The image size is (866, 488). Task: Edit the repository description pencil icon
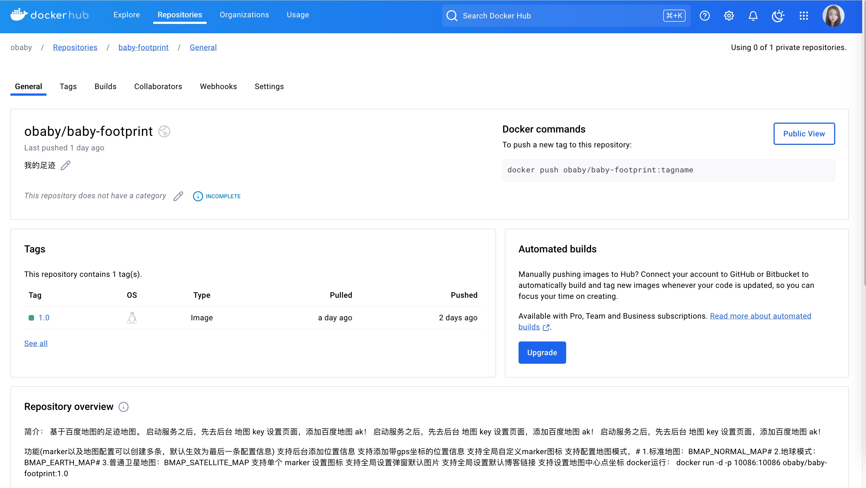(65, 165)
